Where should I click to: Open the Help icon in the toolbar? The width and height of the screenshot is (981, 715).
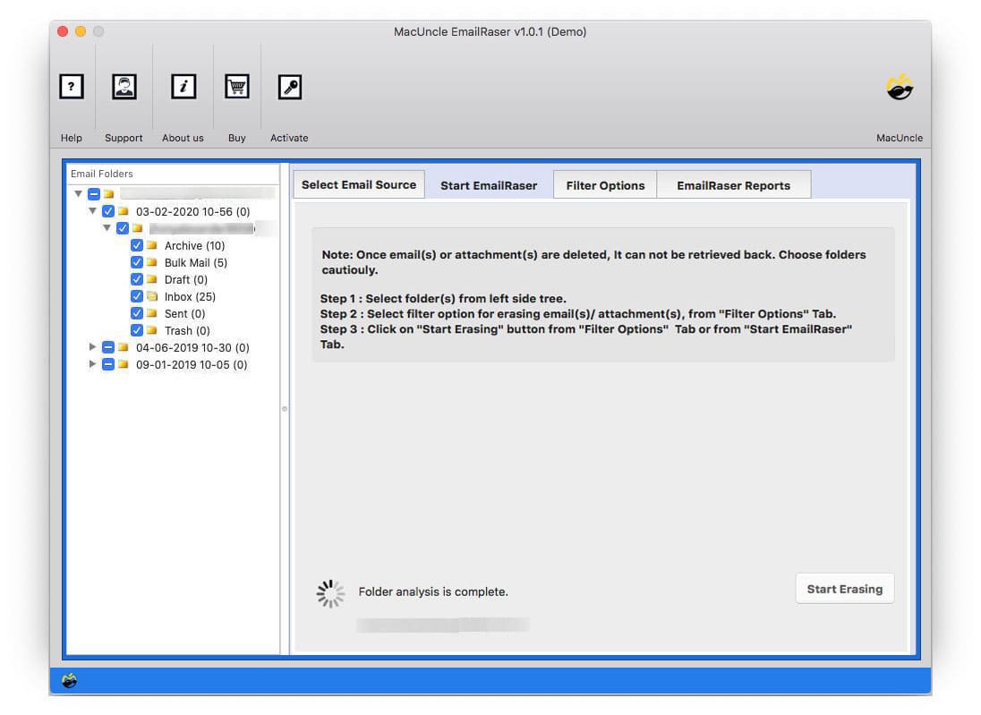[71, 86]
